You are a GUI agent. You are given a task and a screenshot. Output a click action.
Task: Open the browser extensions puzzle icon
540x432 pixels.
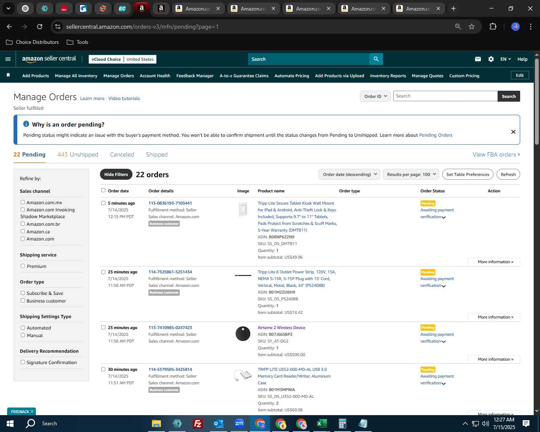(x=493, y=27)
